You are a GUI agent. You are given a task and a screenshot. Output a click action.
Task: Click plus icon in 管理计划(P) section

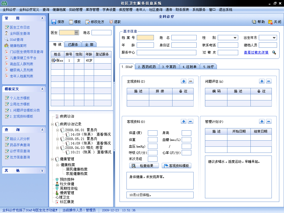[x=262, y=121]
